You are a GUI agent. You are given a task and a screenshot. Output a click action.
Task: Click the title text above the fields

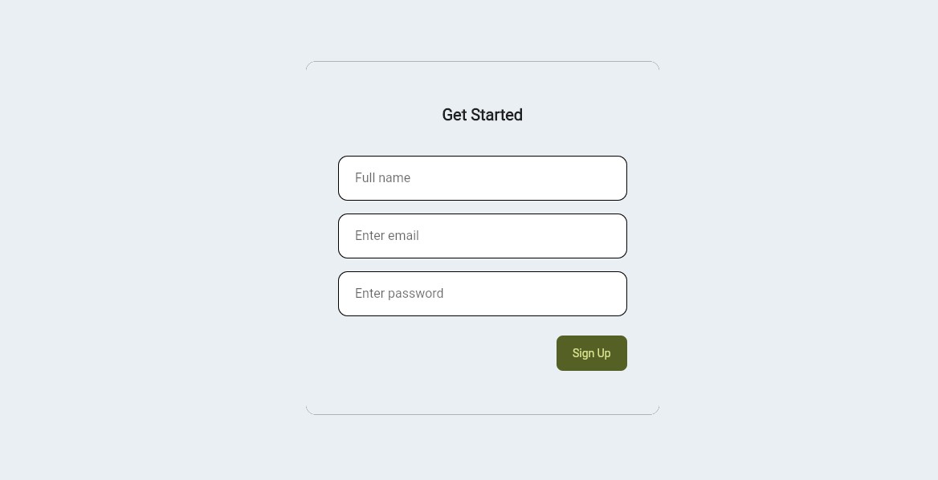(482, 115)
